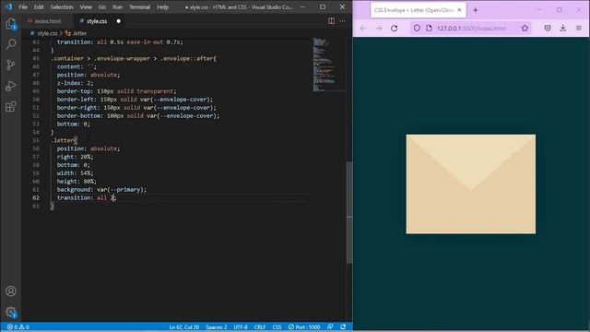Click 'transition: all 2' on line 62
The height and width of the screenshot is (332, 590).
(x=86, y=197)
